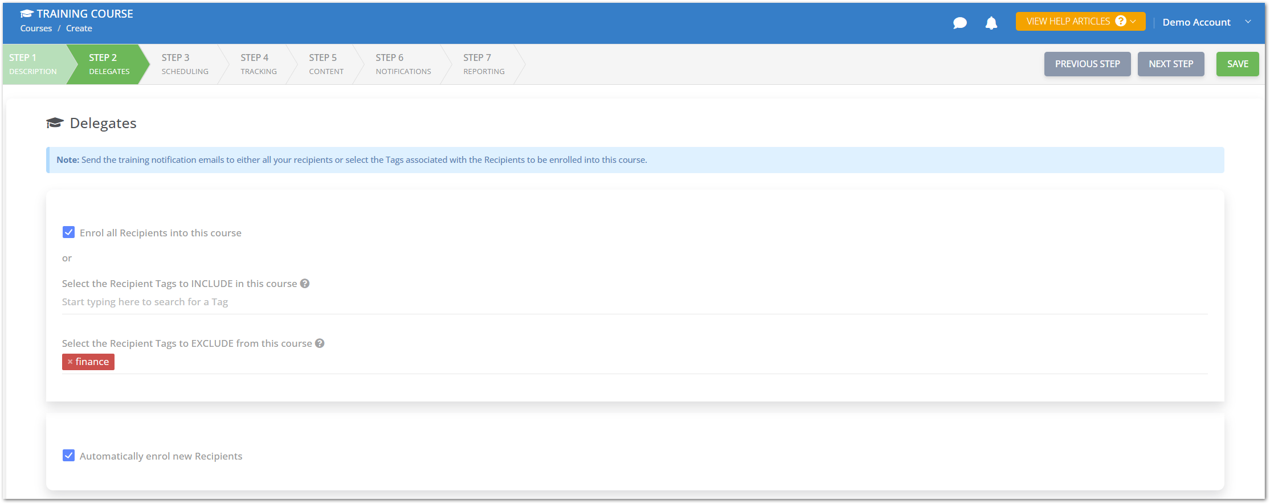
Task: Open the chat messages icon
Action: pyautogui.click(x=960, y=23)
